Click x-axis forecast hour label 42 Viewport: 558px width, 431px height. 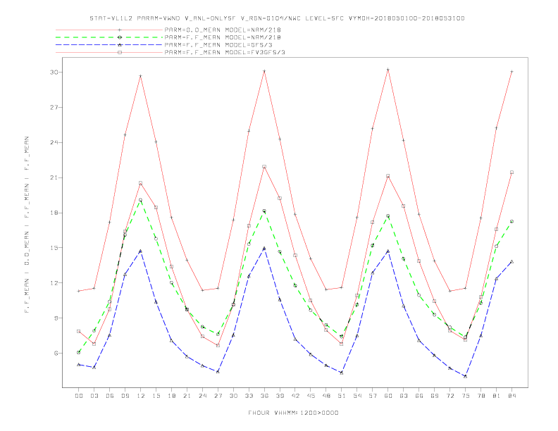[295, 396]
